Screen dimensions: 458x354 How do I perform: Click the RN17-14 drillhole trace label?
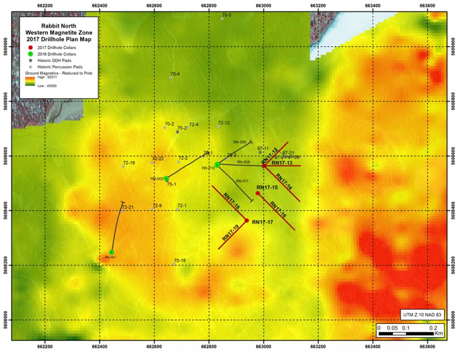pos(284,182)
